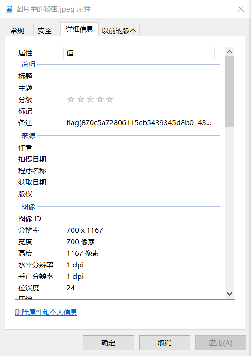Confirm with the 确定 button

108,343
